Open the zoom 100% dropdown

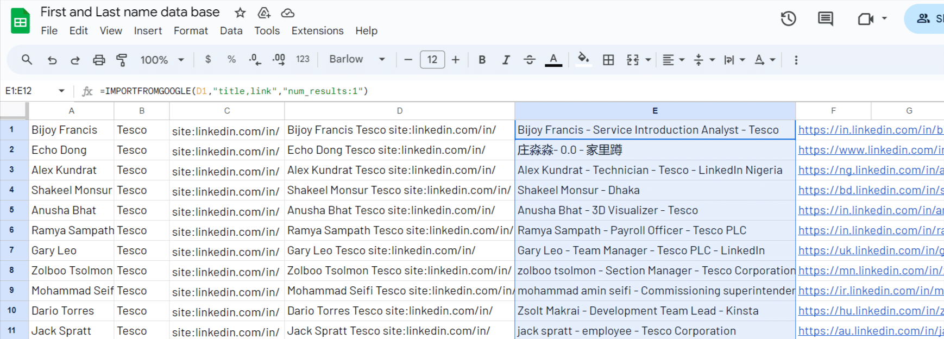point(162,60)
